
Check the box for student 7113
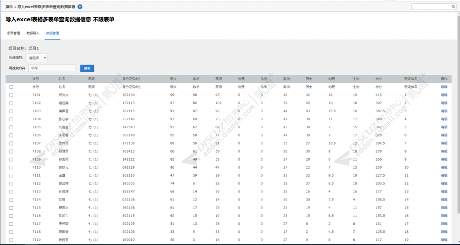coord(11,191)
